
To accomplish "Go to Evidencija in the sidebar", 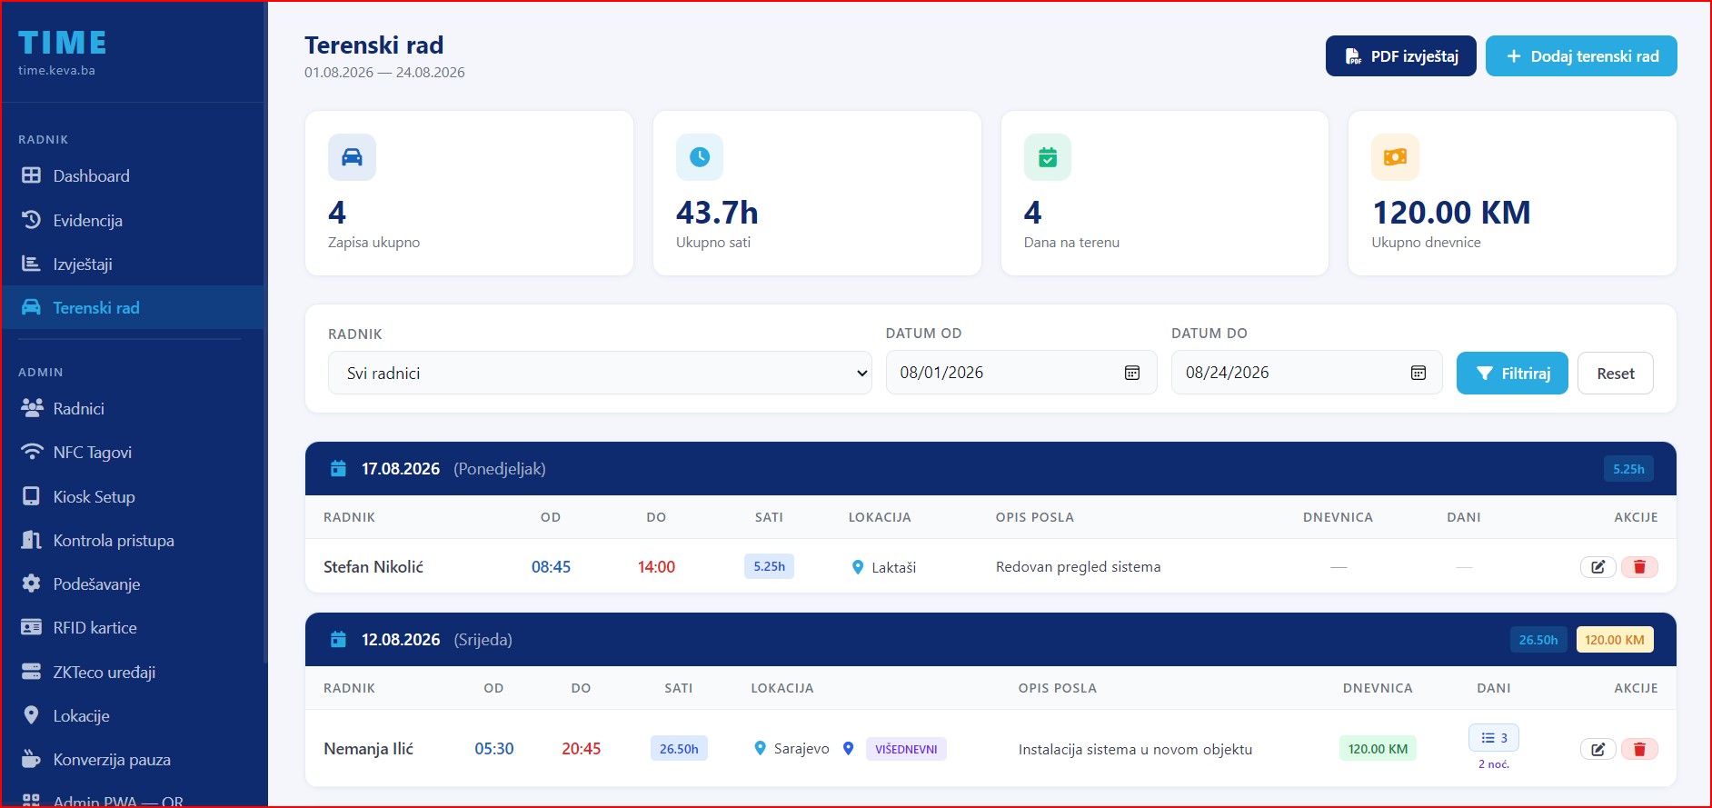I will tap(134, 220).
